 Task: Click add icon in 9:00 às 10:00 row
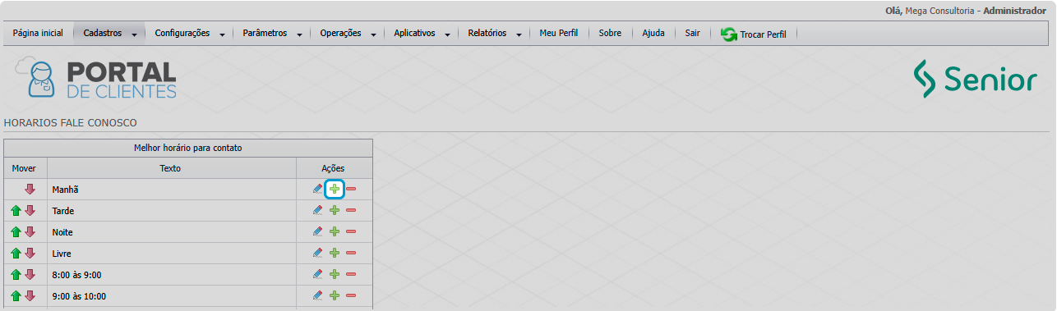click(x=335, y=296)
